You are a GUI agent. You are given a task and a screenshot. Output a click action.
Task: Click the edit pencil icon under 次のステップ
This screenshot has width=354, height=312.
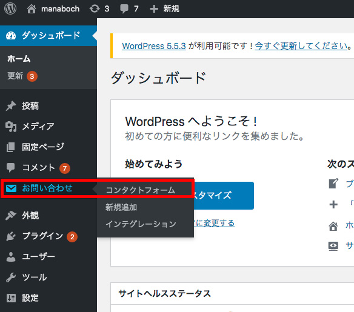(333, 184)
